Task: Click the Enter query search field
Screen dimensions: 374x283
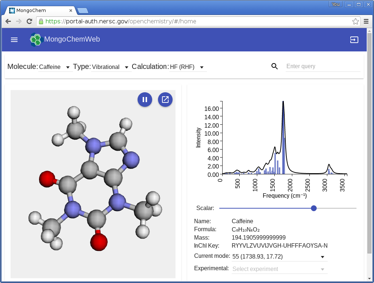Action: coord(323,66)
